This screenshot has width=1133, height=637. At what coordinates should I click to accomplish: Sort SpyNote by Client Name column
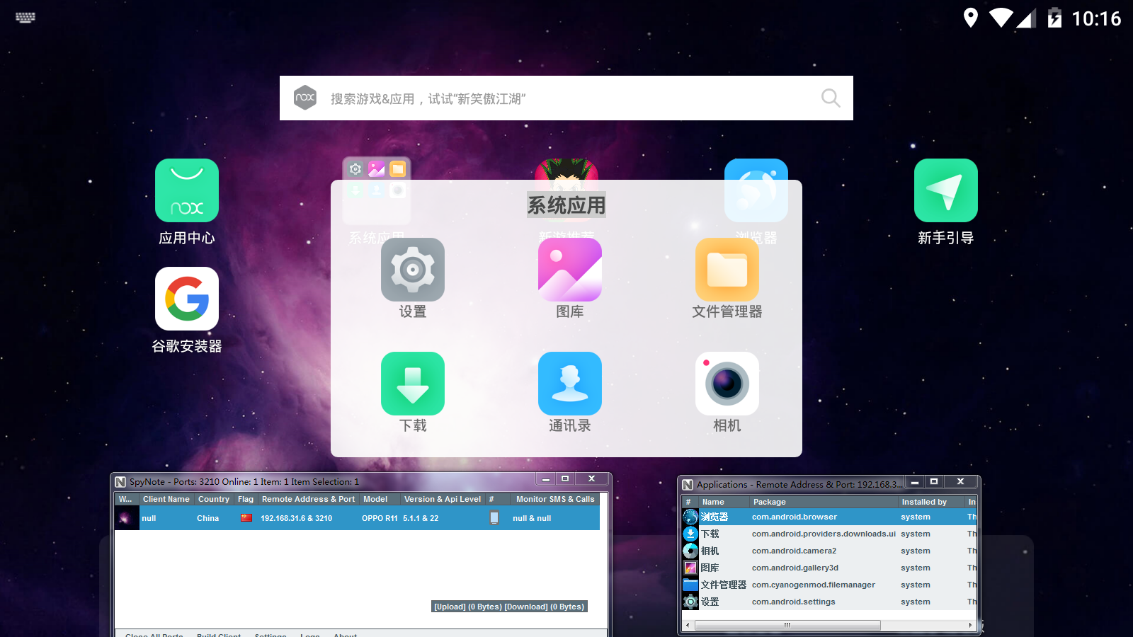point(166,499)
